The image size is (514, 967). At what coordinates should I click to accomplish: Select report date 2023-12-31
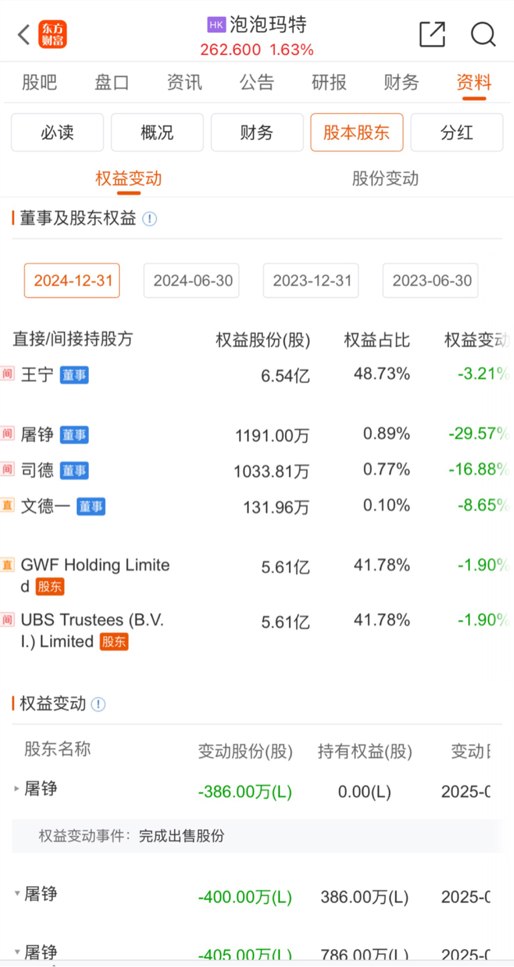pos(311,281)
